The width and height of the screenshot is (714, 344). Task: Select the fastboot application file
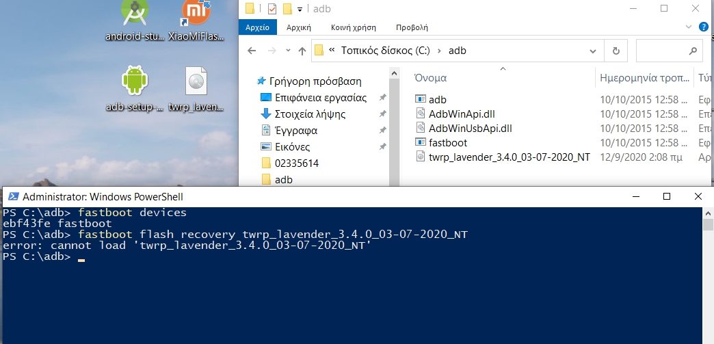click(x=447, y=142)
